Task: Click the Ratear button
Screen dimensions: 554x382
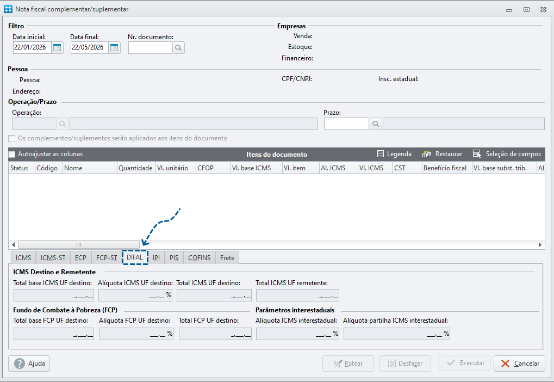Action: click(x=348, y=363)
